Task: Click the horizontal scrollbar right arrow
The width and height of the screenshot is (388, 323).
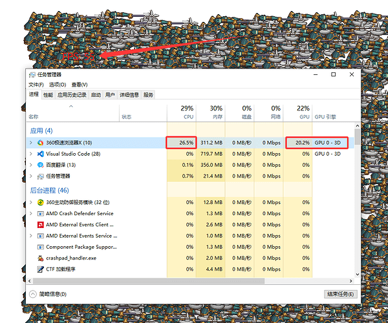Action: coord(351,281)
